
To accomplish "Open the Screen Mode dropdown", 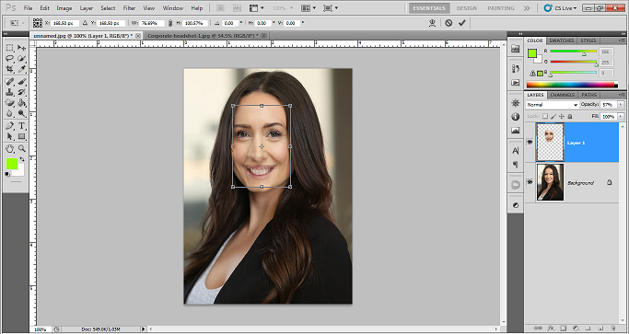I will point(331,8).
